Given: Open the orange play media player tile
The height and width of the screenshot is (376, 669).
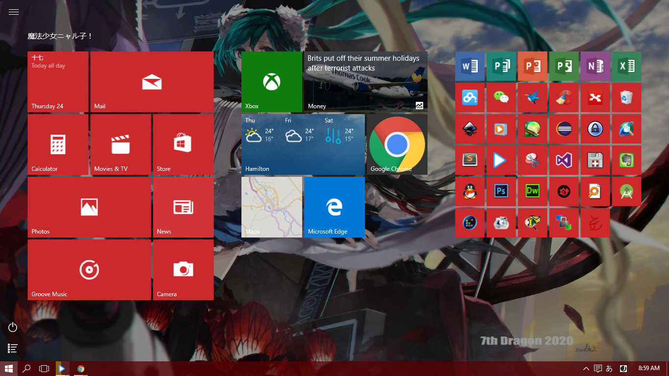Looking at the screenshot, I should click(501, 129).
